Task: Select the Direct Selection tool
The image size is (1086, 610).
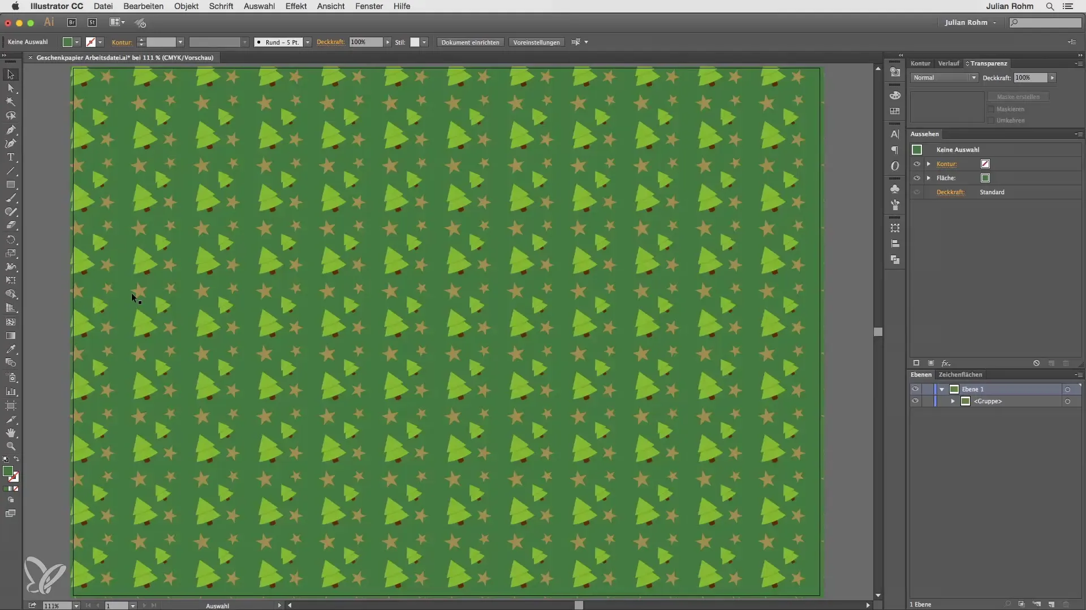Action: tap(11, 89)
